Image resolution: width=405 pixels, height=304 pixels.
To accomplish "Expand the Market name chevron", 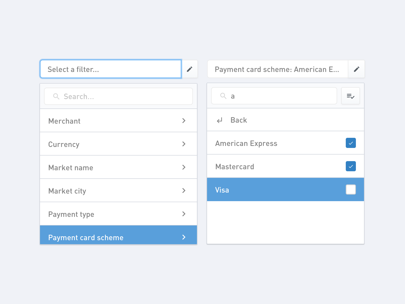I will tap(184, 167).
